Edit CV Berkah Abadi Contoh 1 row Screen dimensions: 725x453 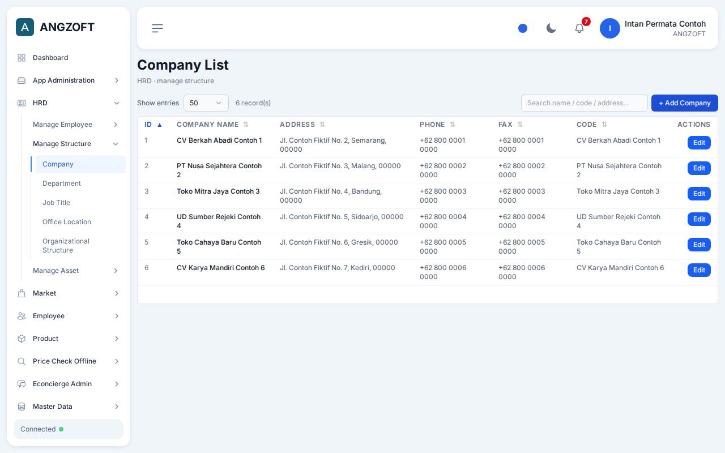pyautogui.click(x=699, y=143)
